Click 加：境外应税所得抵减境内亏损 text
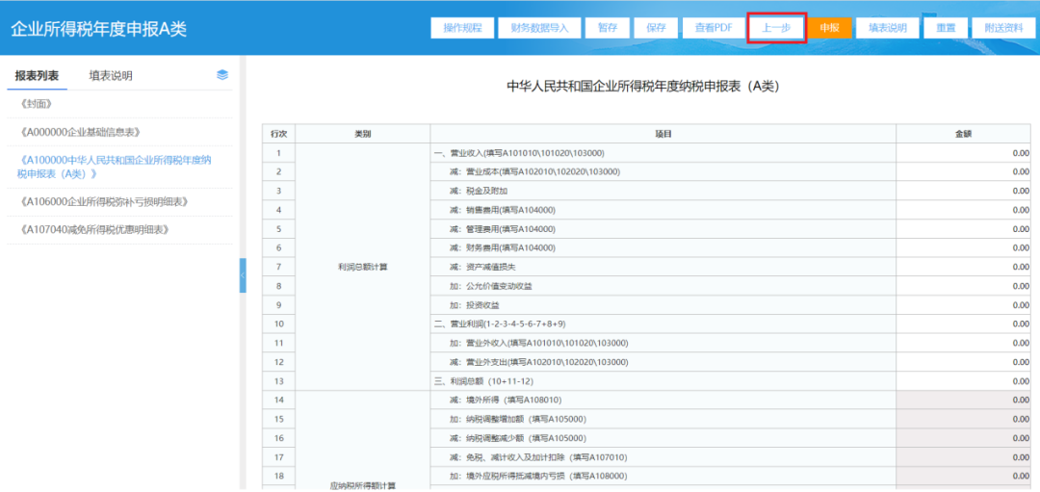 click(x=538, y=477)
